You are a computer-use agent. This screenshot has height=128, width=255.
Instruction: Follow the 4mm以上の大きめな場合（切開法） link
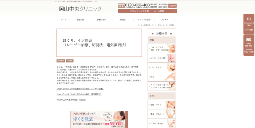pos(71,100)
